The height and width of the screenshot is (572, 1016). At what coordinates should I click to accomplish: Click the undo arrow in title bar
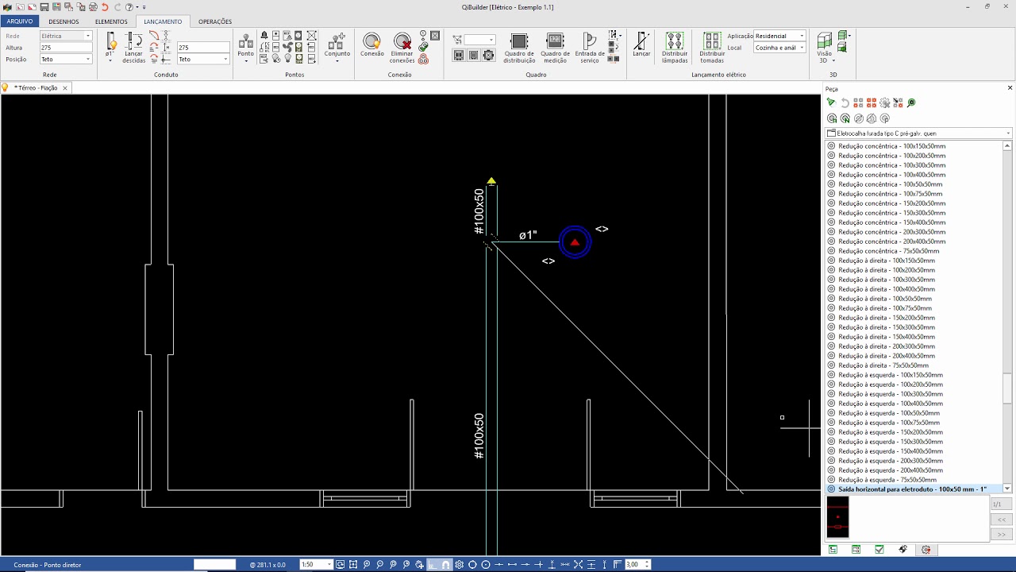pyautogui.click(x=105, y=7)
